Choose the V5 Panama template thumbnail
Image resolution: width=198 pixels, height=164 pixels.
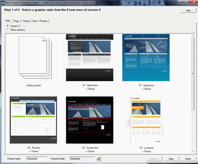tap(33, 120)
